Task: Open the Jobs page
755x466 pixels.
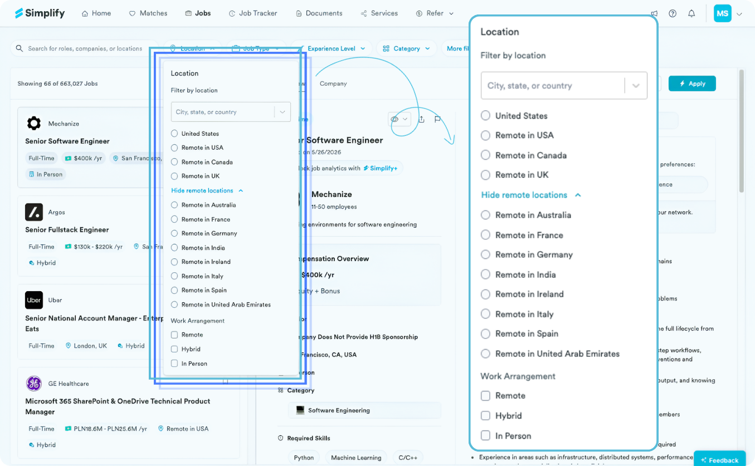Action: point(198,13)
